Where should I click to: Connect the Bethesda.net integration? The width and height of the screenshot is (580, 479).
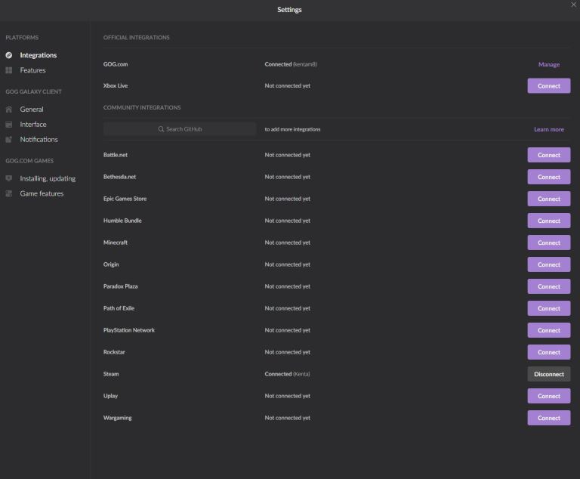[549, 177]
